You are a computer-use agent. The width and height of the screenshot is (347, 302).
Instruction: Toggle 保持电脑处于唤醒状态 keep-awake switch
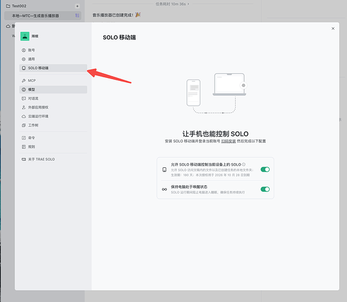(x=265, y=189)
